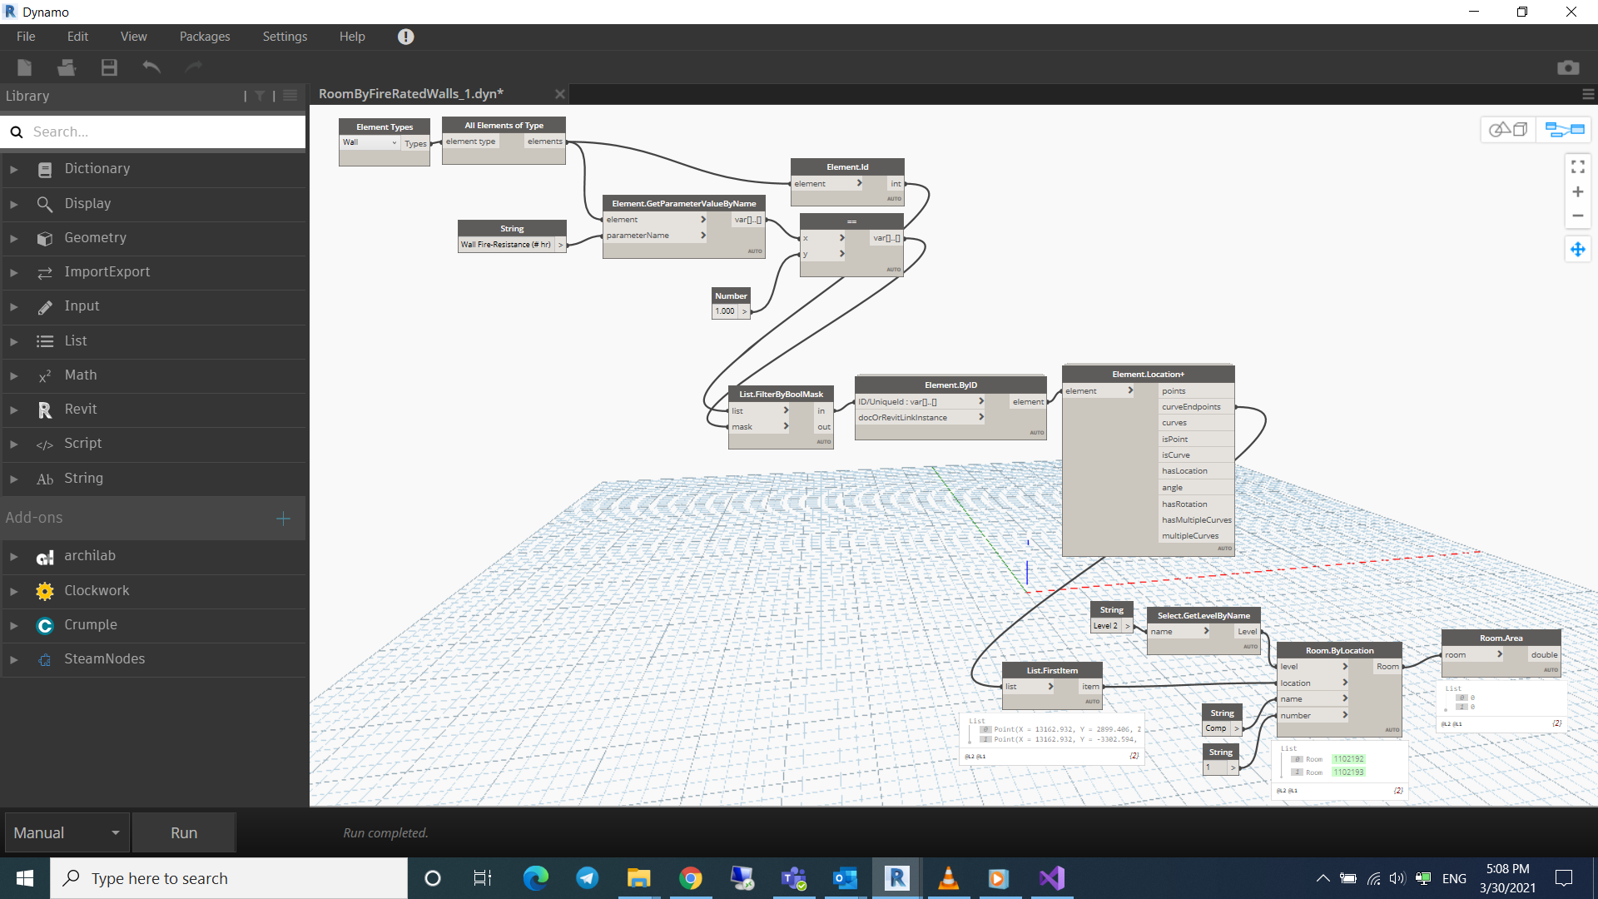The height and width of the screenshot is (899, 1598).
Task: Click the library layout list icon
Action: 290,96
